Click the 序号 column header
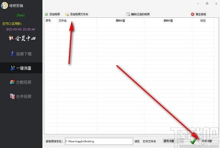This screenshot has width=220, height=148. pos(48,21)
